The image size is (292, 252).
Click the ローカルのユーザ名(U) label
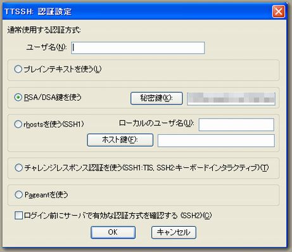point(156,123)
